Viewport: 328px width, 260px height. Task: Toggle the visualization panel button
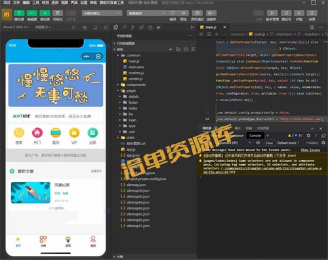[58, 13]
